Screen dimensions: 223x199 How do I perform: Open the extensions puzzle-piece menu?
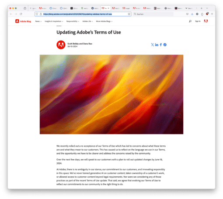point(202,14)
